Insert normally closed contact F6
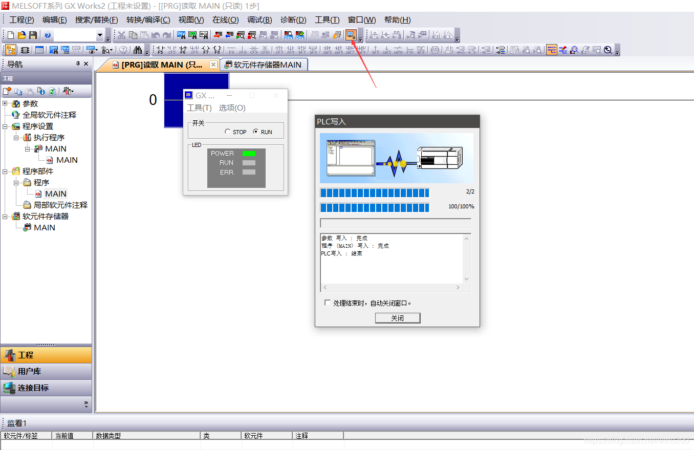The width and height of the screenshot is (694, 450). click(183, 50)
